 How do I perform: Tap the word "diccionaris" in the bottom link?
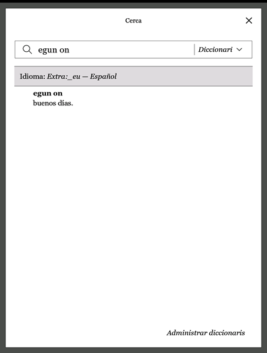pyautogui.click(x=227, y=333)
